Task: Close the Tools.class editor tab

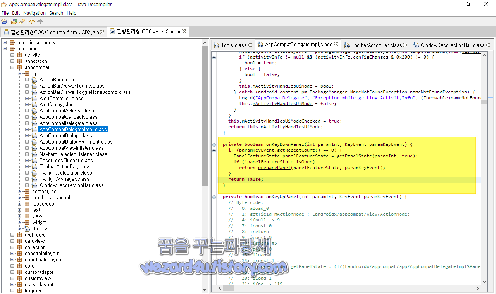Action: [x=250, y=45]
